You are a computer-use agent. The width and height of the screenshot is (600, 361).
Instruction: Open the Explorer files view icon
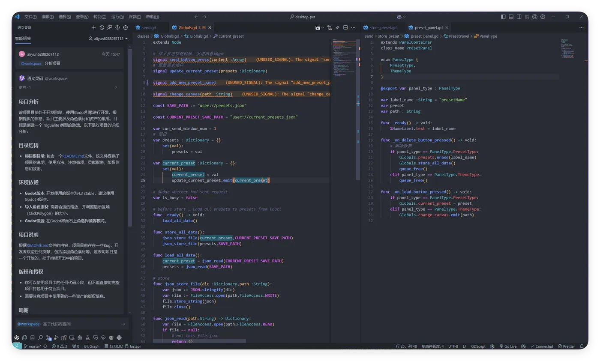pyautogui.click(x=24, y=338)
